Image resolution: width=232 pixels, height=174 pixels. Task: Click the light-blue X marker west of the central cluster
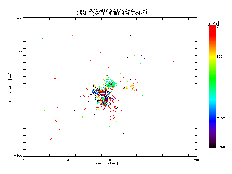pos(73,97)
